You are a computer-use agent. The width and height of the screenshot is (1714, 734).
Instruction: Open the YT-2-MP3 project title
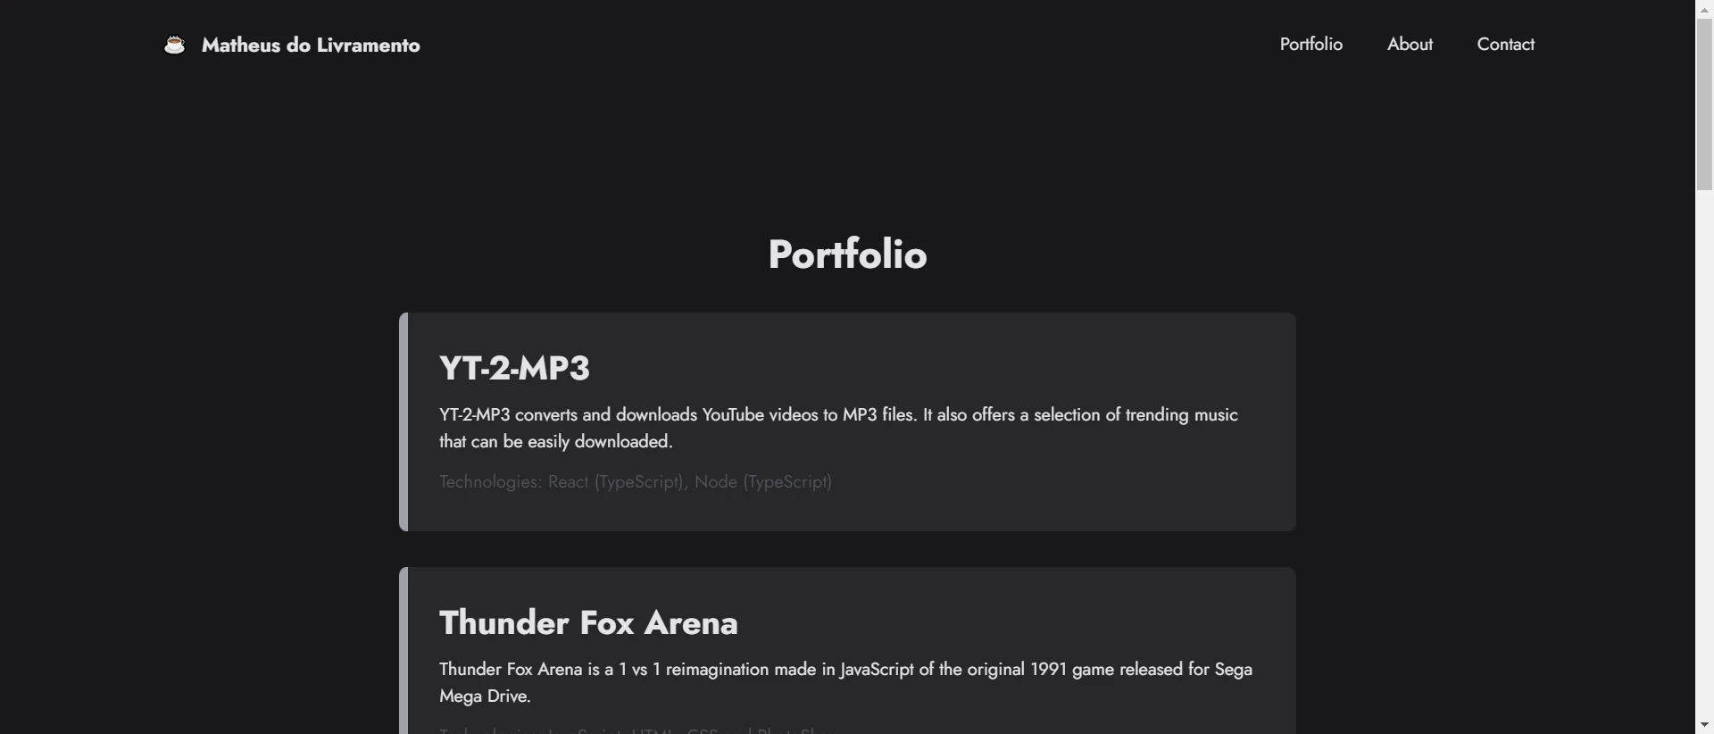(514, 368)
